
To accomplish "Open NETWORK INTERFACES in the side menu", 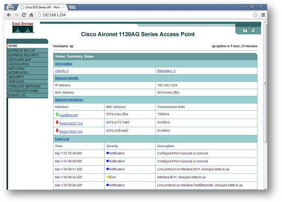I will point(28,71).
